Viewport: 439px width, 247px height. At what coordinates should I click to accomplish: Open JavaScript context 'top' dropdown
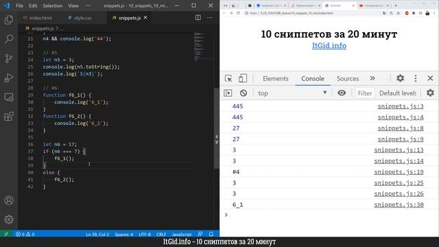[x=292, y=93]
